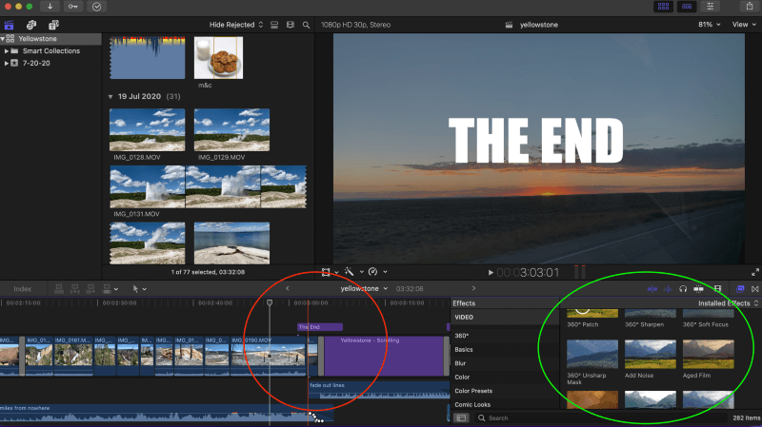Click the browser search magnifier
This screenshot has height=427, width=762.
point(306,25)
